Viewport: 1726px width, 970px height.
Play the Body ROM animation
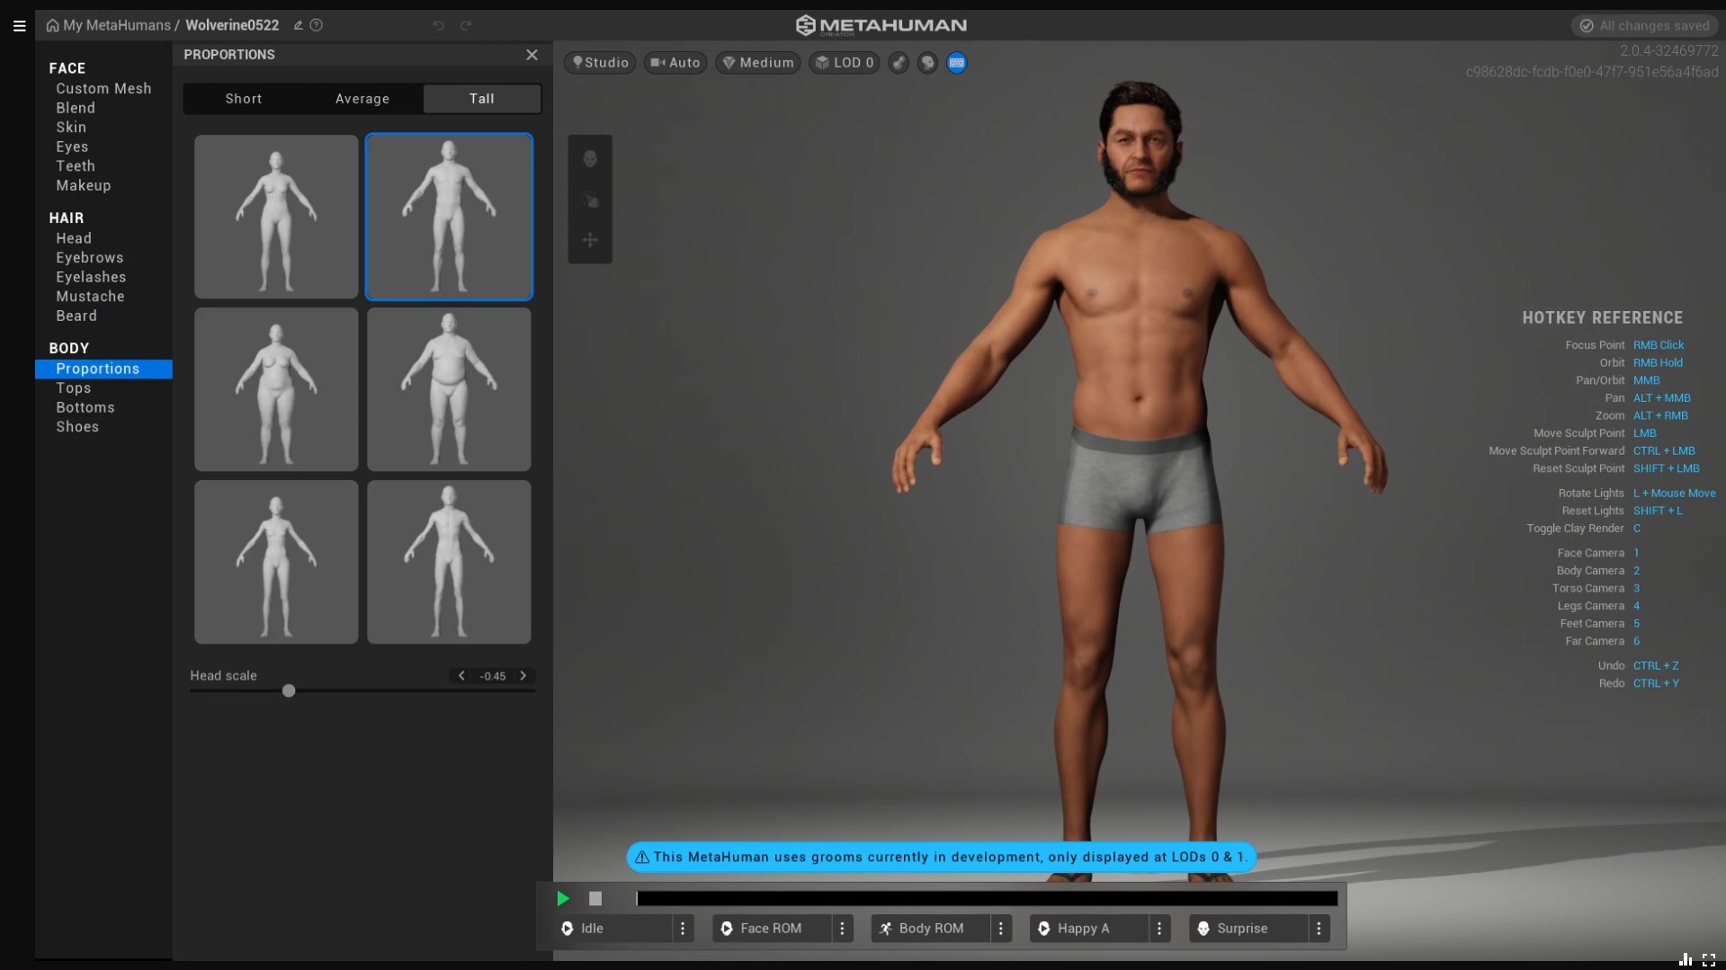click(930, 929)
